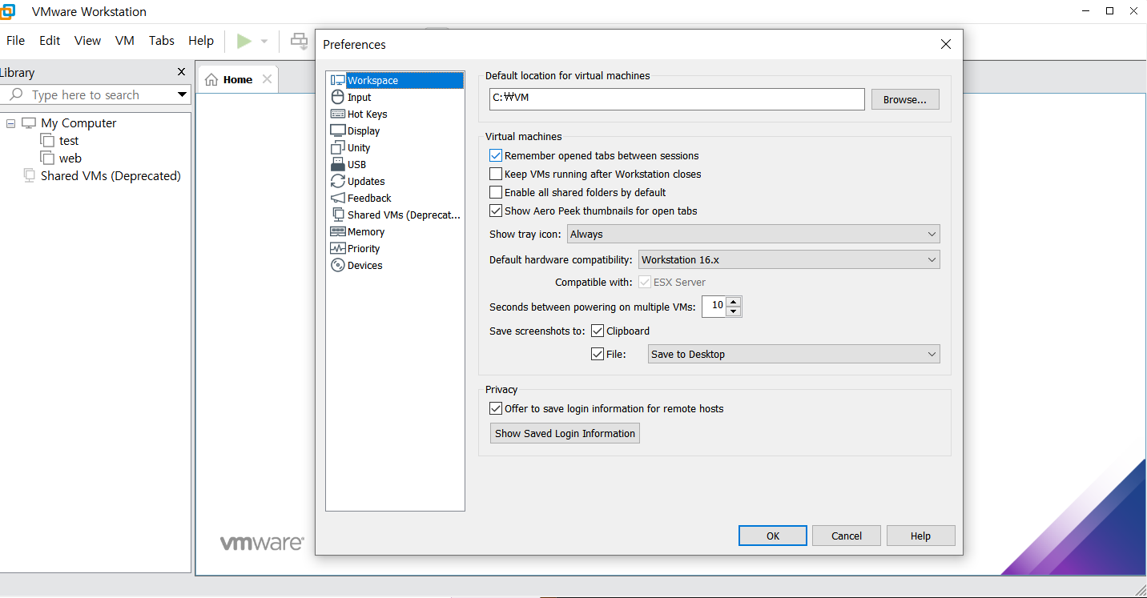Click the Updates refresh icon
The height and width of the screenshot is (598, 1147).
(x=337, y=181)
